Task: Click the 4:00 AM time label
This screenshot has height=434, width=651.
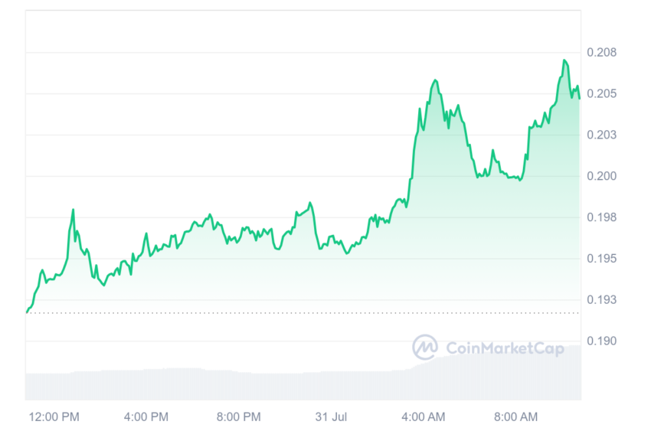Action: click(423, 416)
